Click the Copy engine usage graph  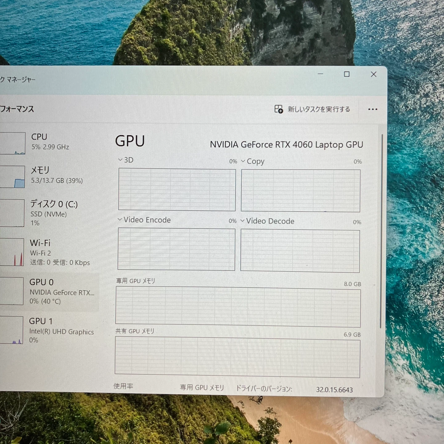[x=301, y=191]
